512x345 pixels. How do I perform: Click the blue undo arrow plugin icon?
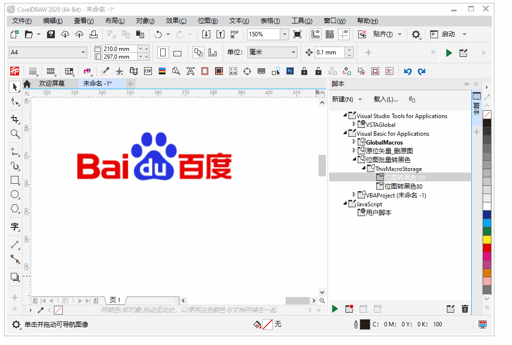(x=408, y=71)
